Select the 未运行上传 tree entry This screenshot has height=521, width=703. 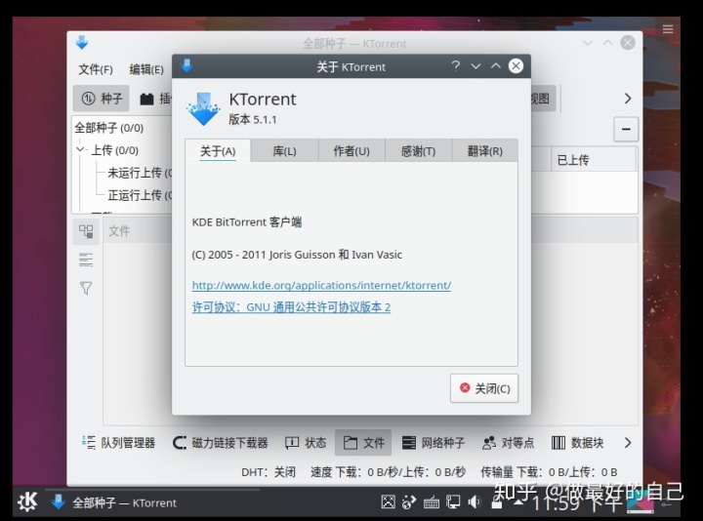coord(140,173)
